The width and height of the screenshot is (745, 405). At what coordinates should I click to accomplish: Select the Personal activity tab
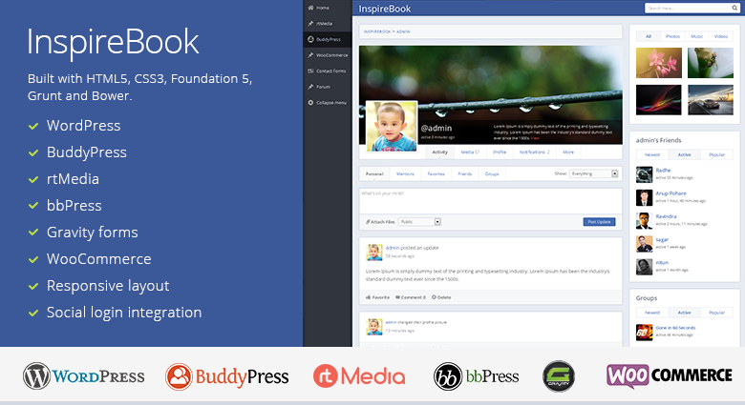374,174
